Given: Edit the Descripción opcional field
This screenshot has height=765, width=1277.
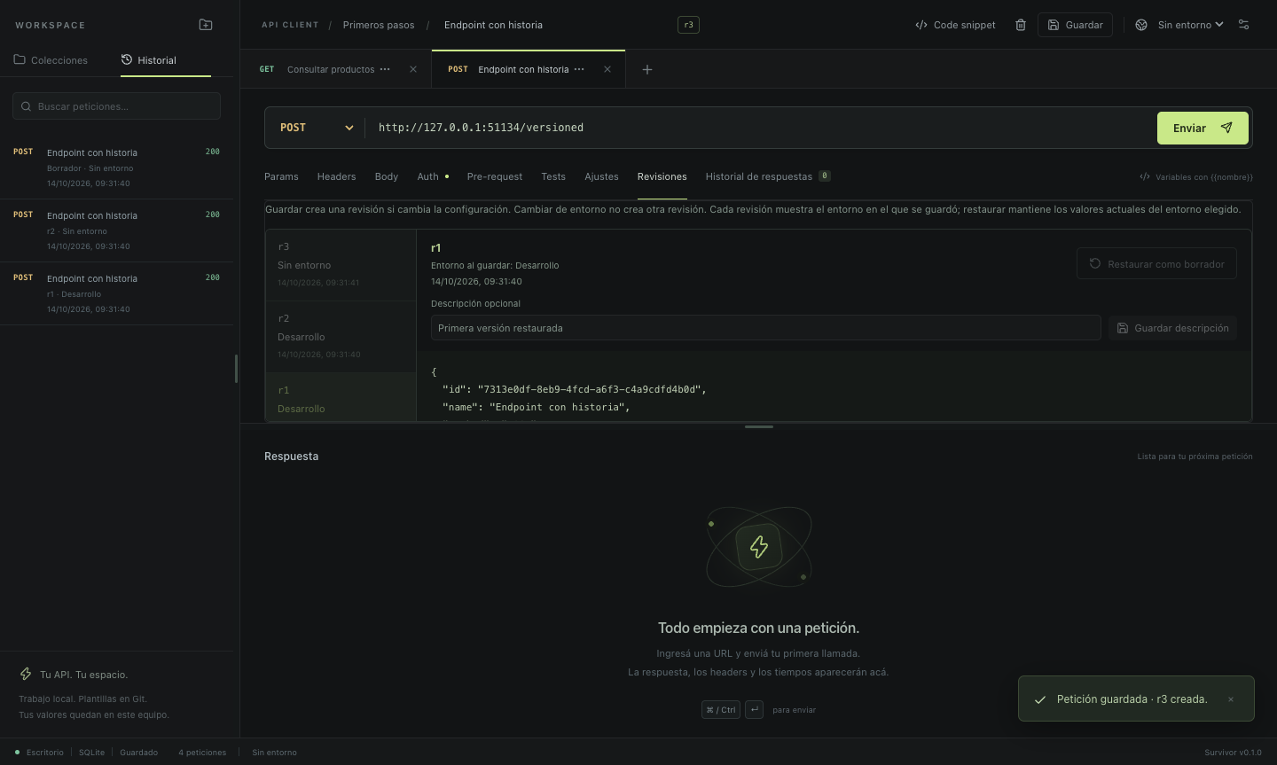Looking at the screenshot, I should tap(765, 328).
